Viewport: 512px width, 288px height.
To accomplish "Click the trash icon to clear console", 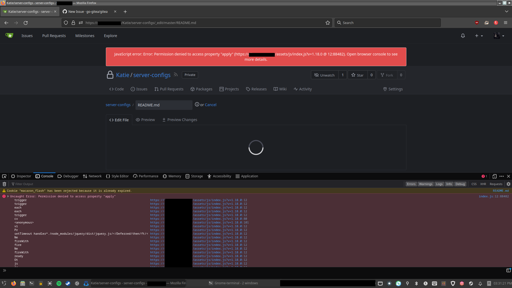I will point(4,184).
